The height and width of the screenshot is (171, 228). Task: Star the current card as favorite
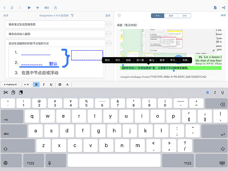(119, 15)
